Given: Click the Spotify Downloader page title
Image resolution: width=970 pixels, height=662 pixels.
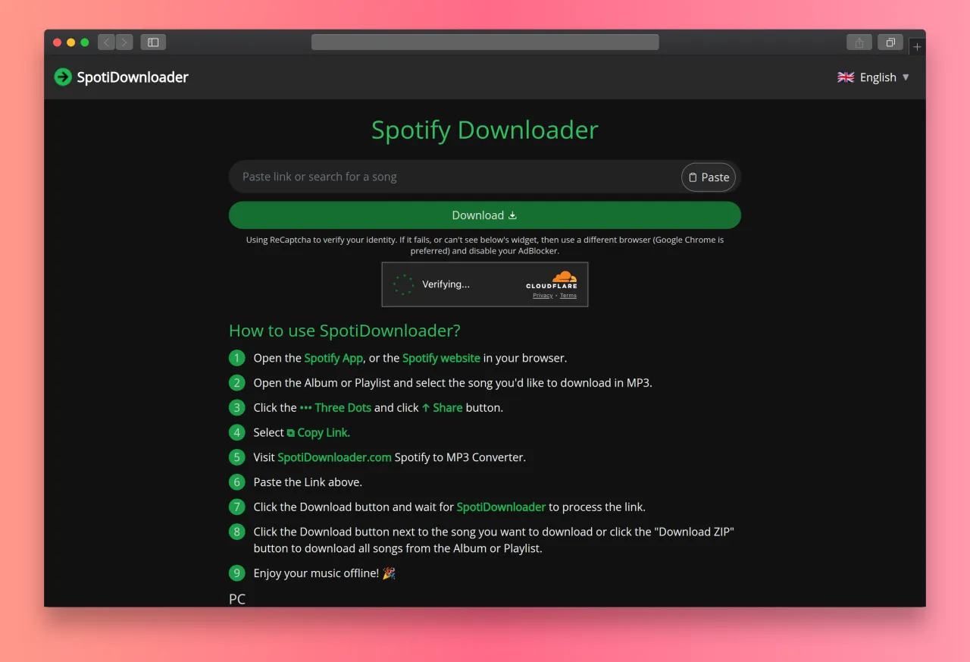Looking at the screenshot, I should [485, 130].
